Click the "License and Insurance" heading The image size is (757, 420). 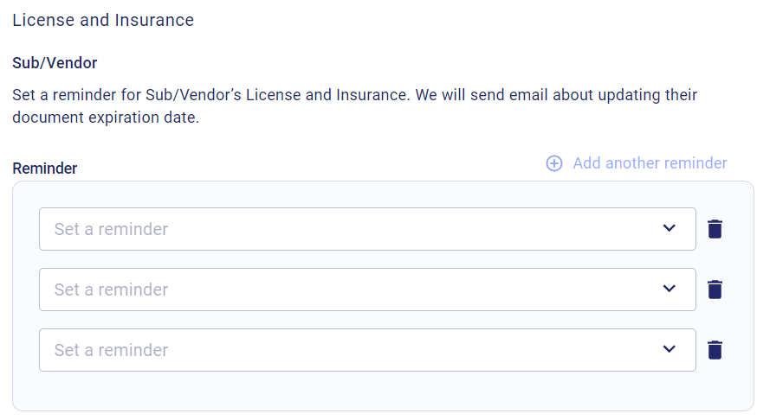(x=103, y=20)
